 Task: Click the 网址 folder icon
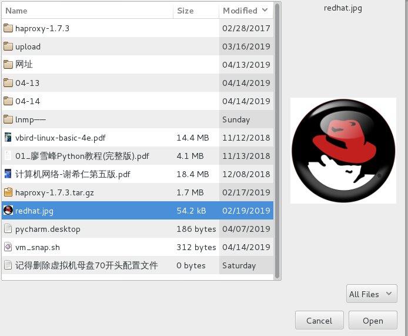pyautogui.click(x=8, y=65)
